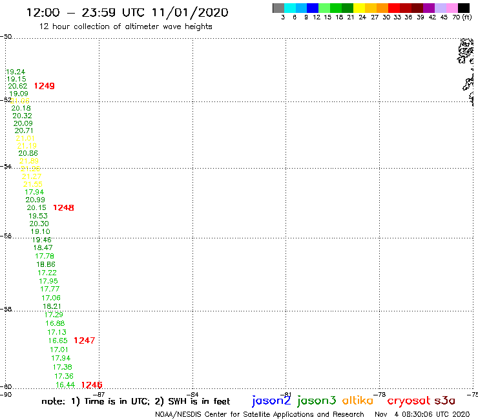478x420 pixels.
Task: Select the 18.21 wave height value
Action: click(52, 306)
